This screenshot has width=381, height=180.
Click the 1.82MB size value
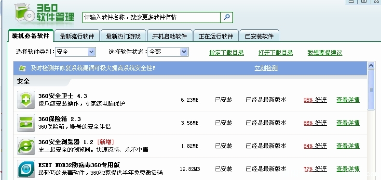(190, 146)
